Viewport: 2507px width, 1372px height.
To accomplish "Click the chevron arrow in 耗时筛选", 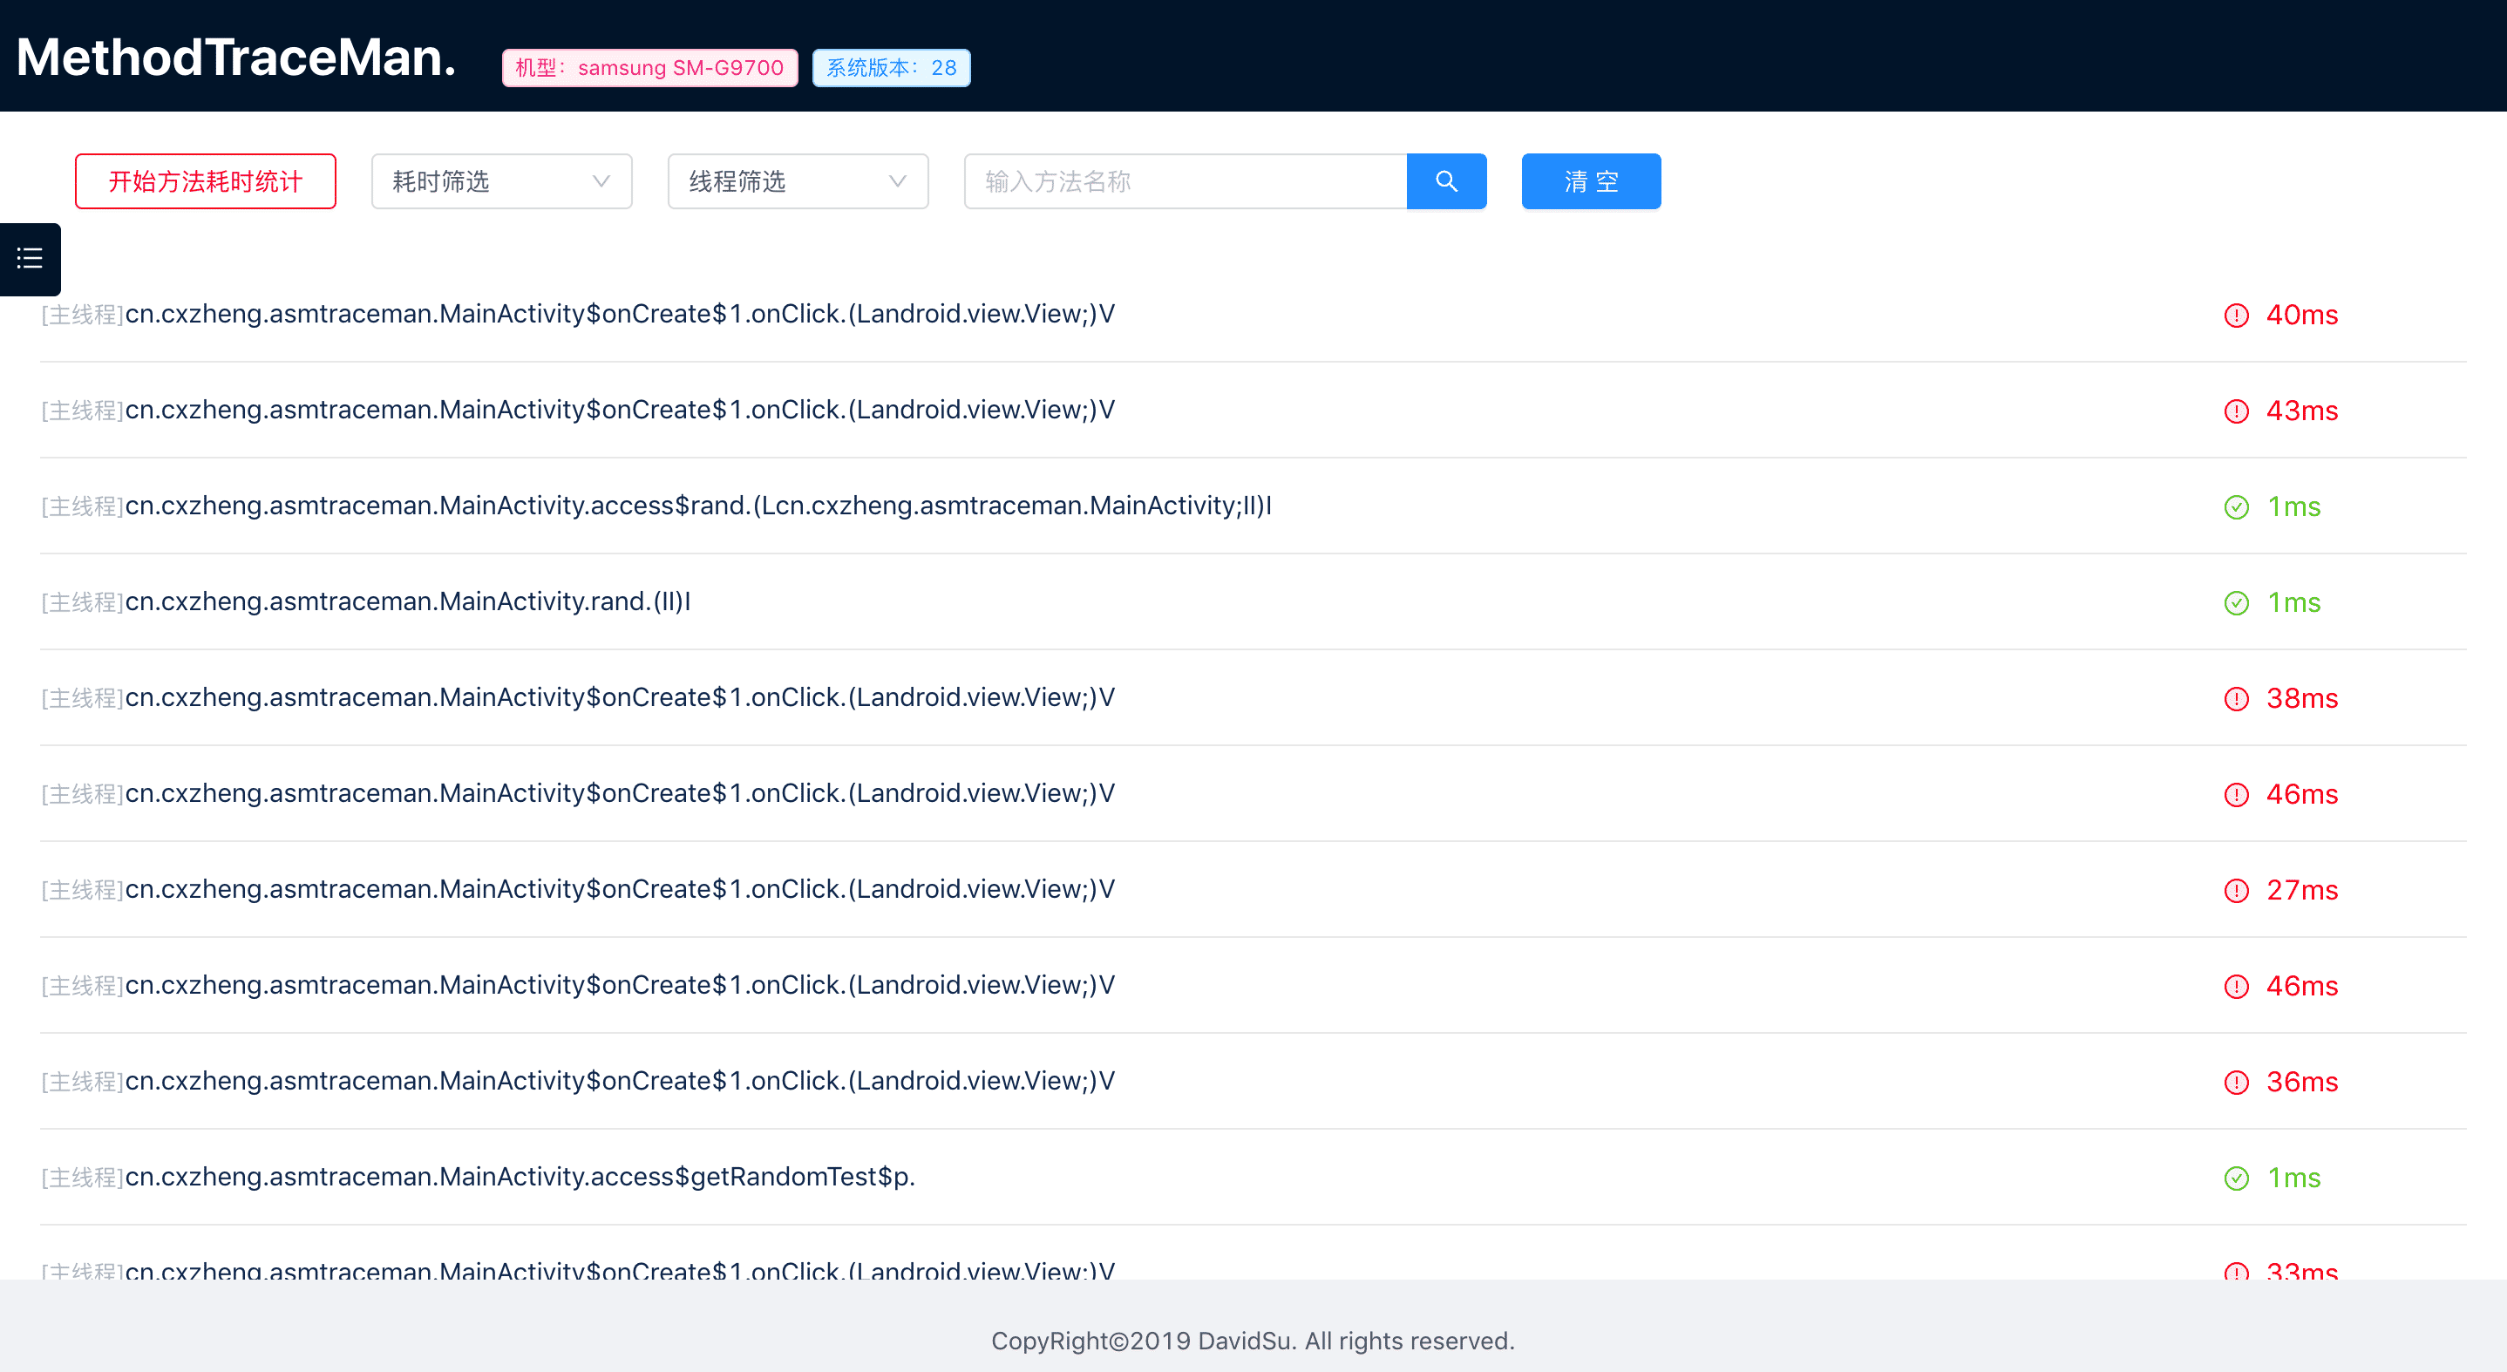I will [x=601, y=181].
